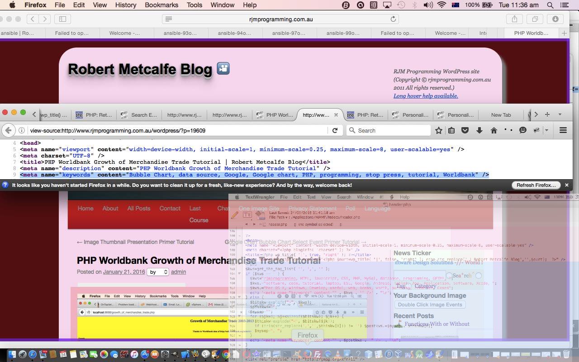579x362 pixels.
Task: Click the 'Double Click Image Events' button
Action: click(430, 305)
